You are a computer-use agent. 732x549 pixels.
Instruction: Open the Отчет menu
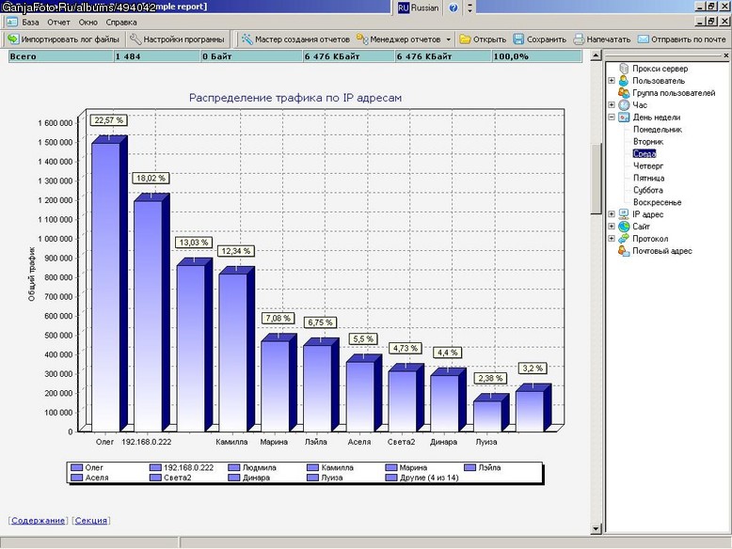[x=58, y=22]
